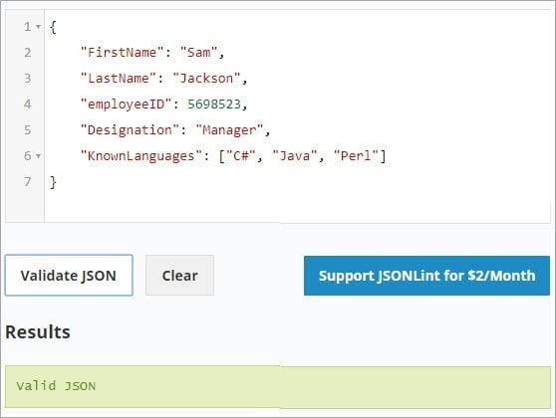The image size is (556, 418).
Task: Collapse the fold arrow on line 6
Action: (38, 156)
